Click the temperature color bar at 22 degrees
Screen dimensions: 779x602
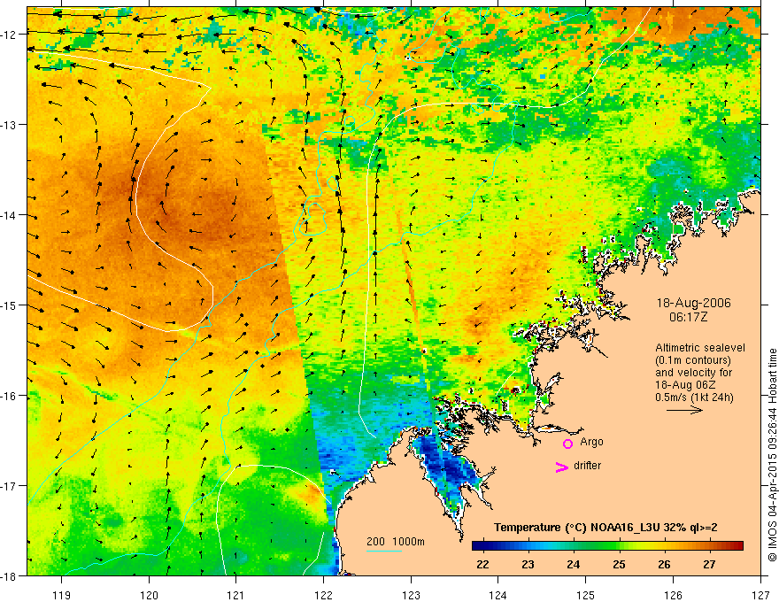482,546
